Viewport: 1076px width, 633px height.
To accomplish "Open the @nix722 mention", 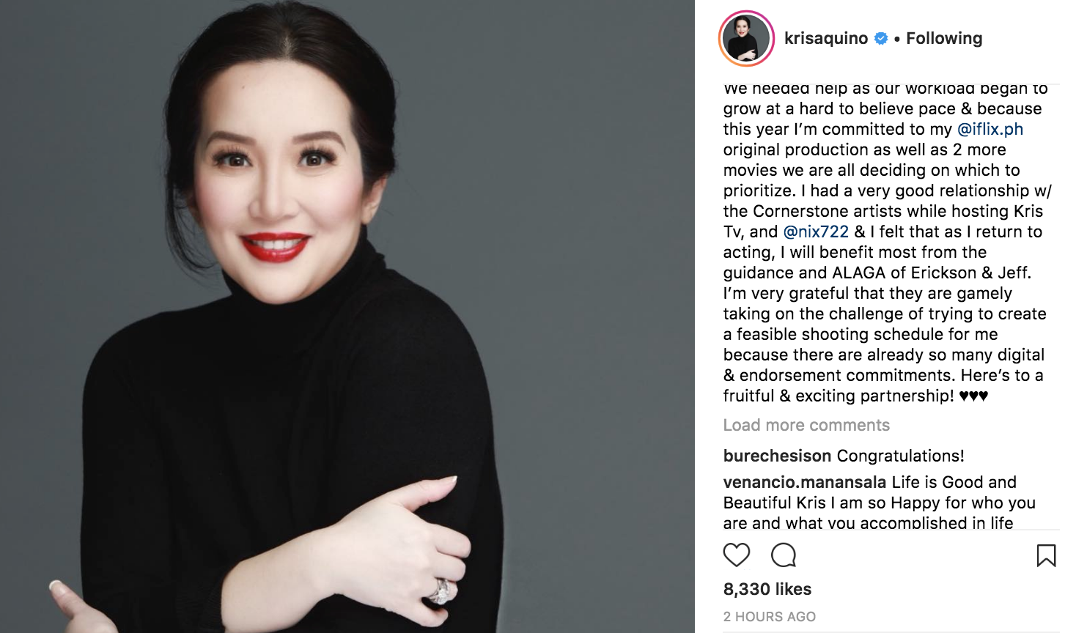I will tap(816, 232).
